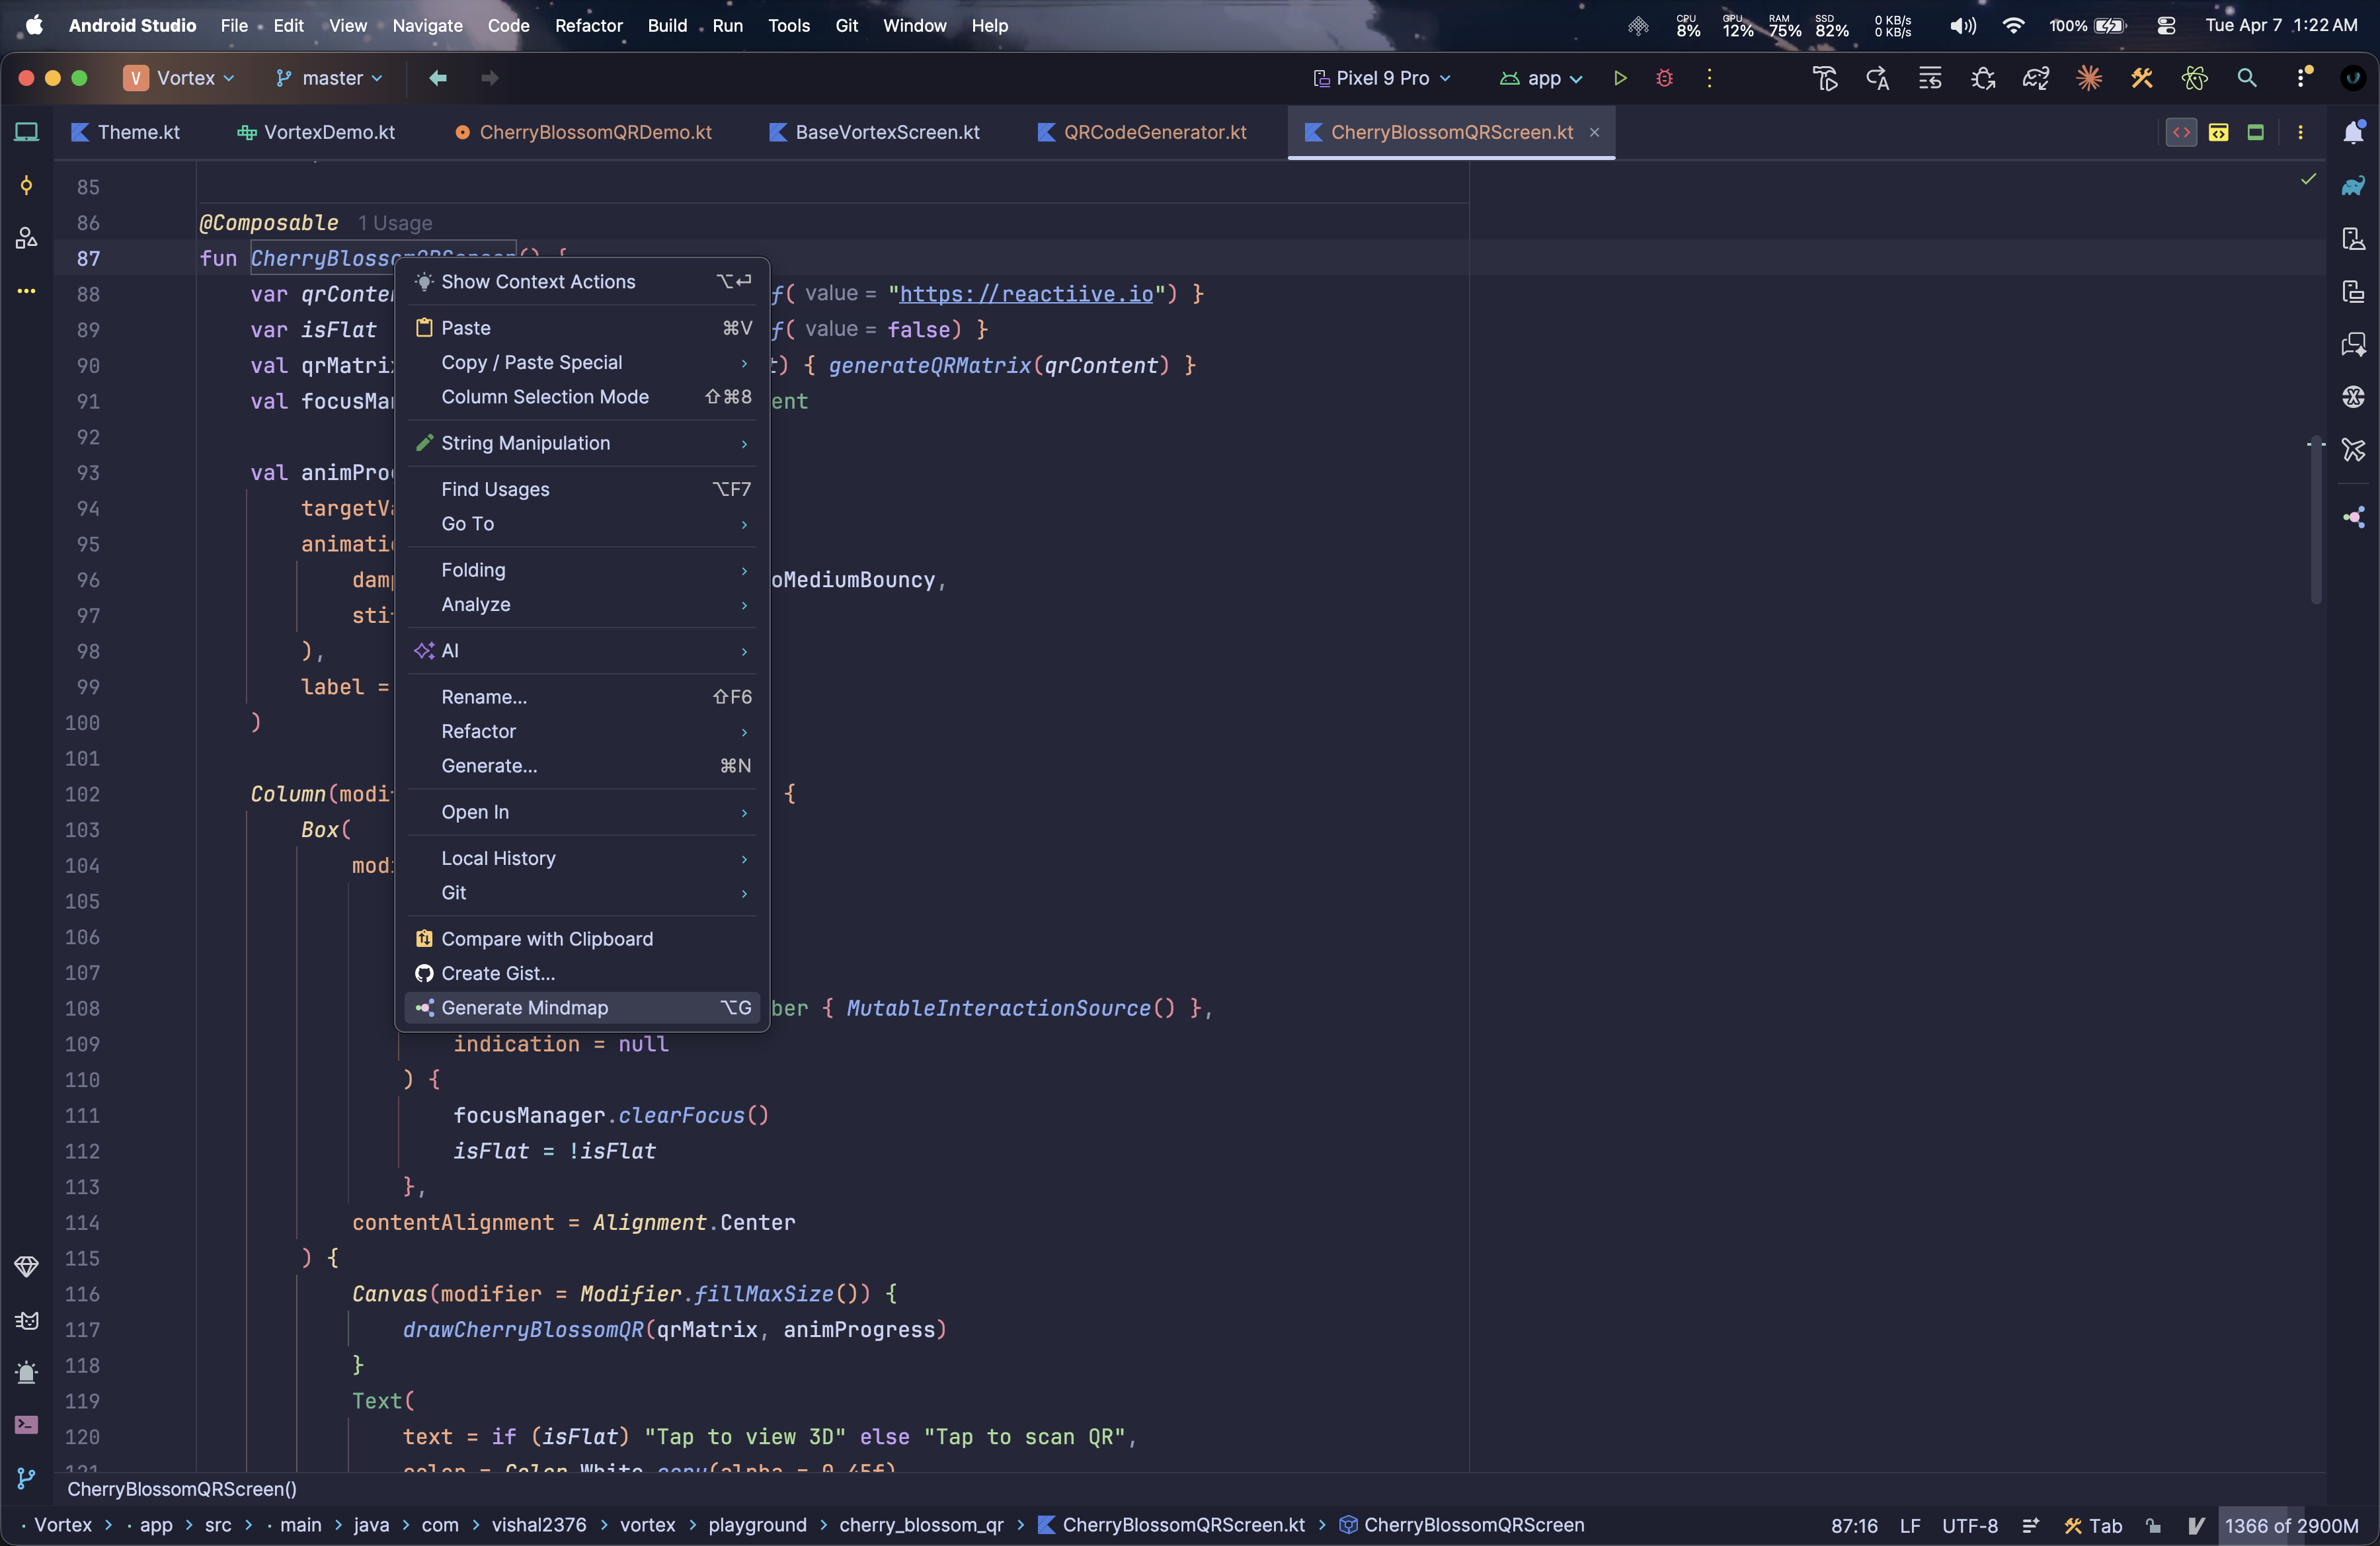
Task: Open the Refactor submenu in the context menu
Action: coord(478,731)
